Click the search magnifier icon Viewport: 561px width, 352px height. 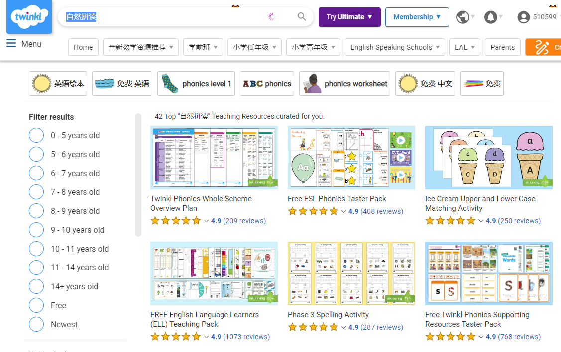302,17
